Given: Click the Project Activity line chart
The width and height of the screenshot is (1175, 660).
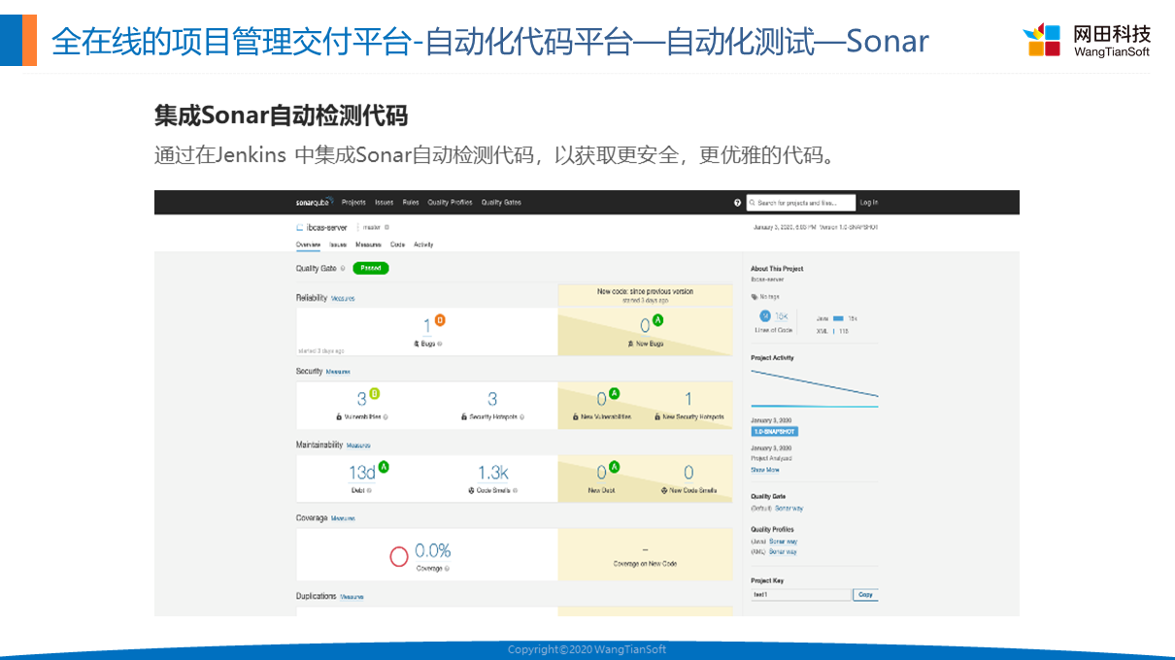Looking at the screenshot, I should pyautogui.click(x=815, y=386).
